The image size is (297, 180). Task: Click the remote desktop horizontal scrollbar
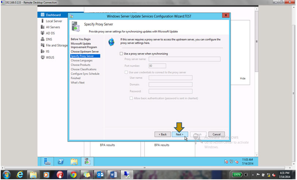pos(145,168)
